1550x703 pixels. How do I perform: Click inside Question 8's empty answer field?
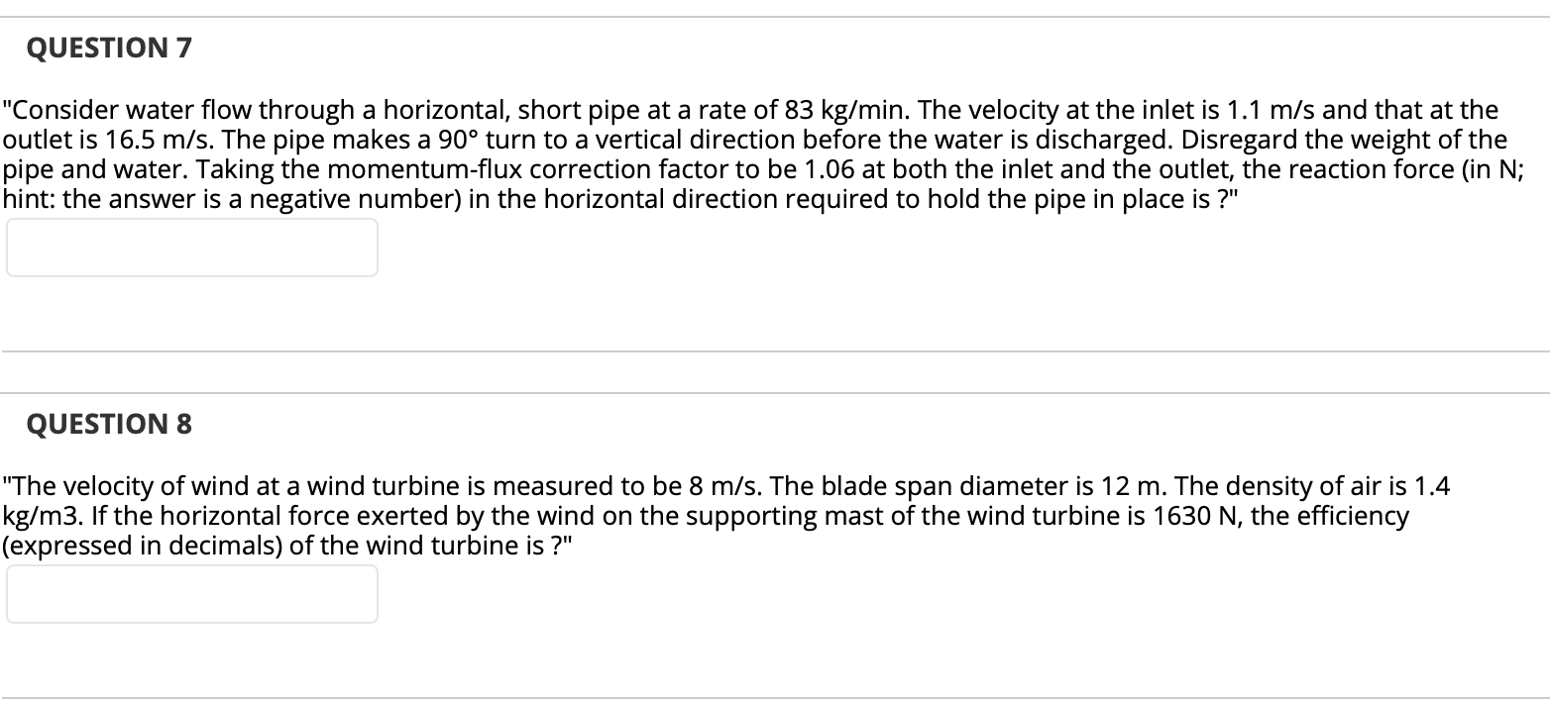point(191,594)
